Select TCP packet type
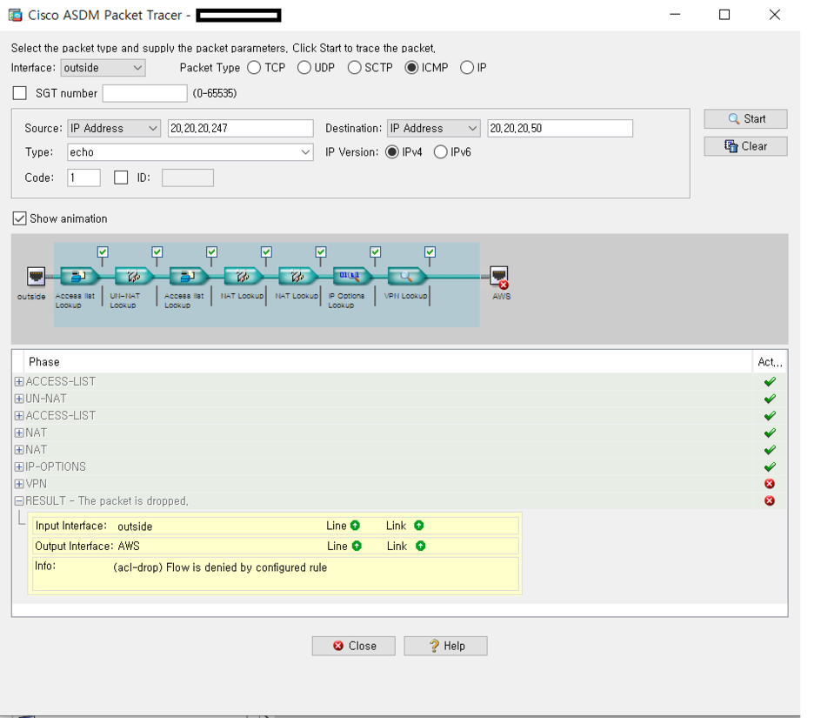Viewport: 814px width, 718px height. tap(254, 68)
